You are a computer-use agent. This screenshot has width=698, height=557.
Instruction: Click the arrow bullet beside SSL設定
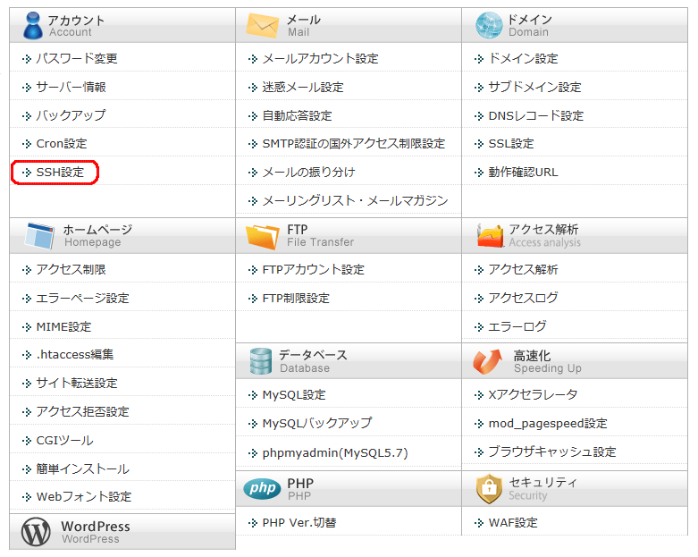tap(479, 144)
